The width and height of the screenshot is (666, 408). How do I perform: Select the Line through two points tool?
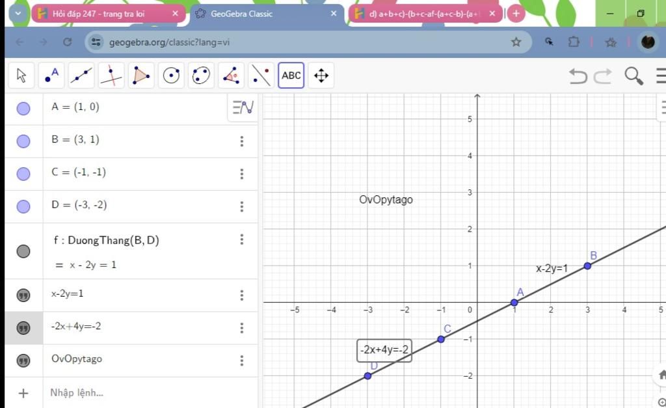tap(81, 75)
